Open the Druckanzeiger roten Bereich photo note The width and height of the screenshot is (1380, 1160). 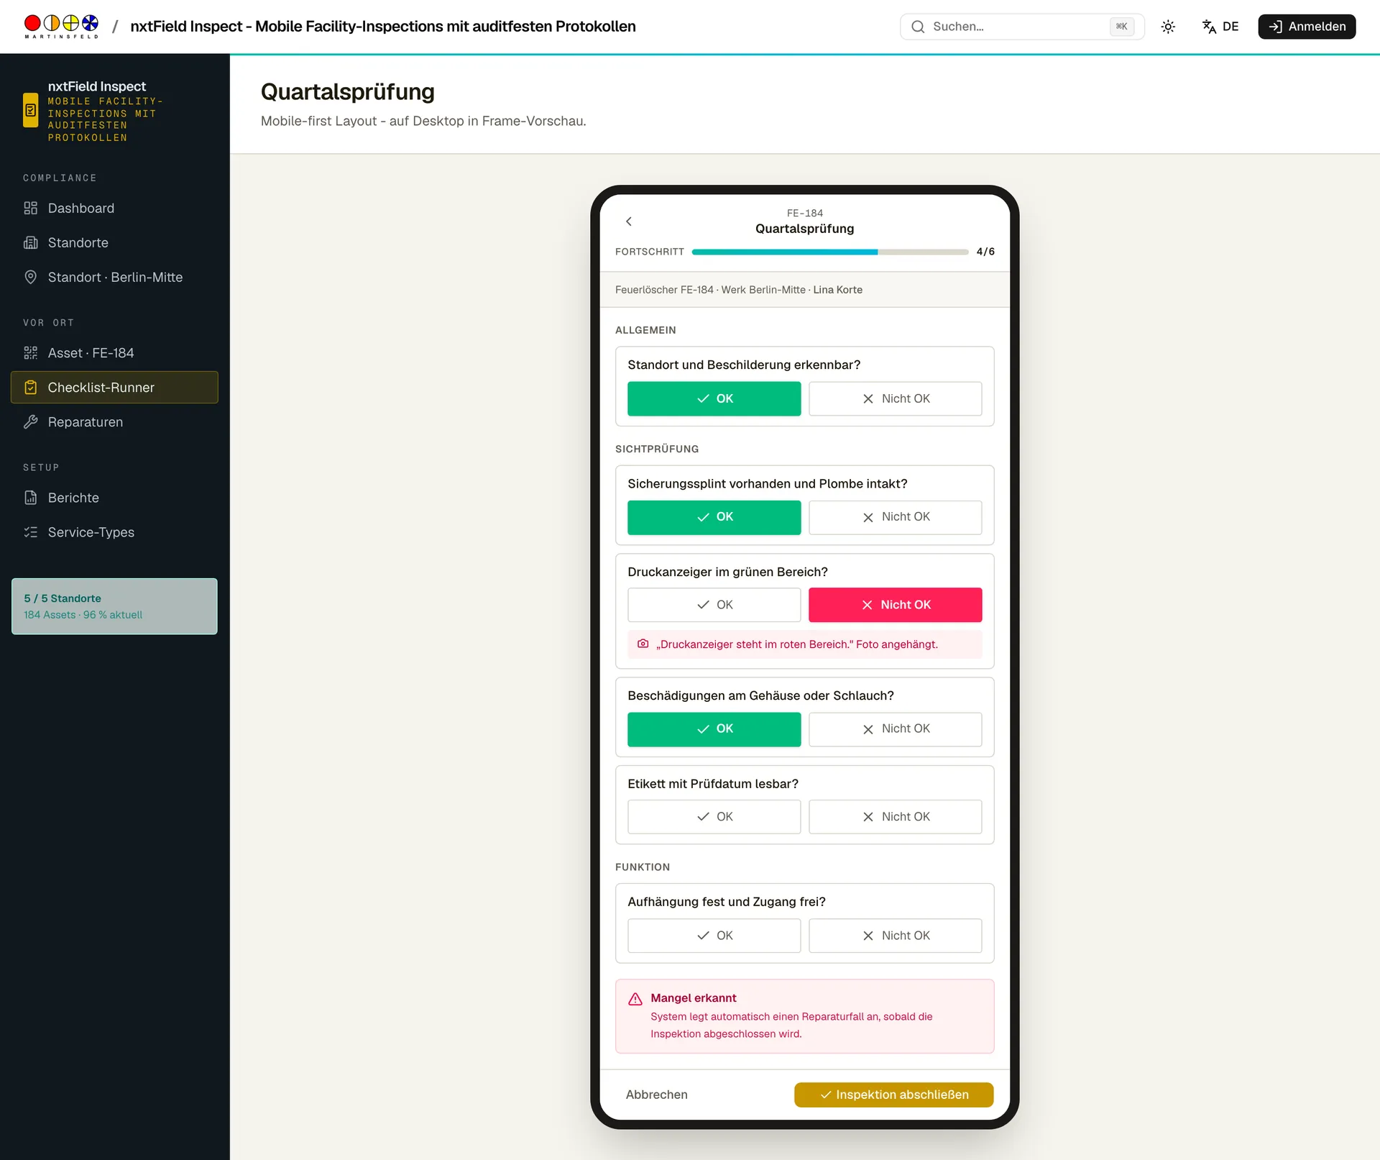pyautogui.click(x=804, y=644)
